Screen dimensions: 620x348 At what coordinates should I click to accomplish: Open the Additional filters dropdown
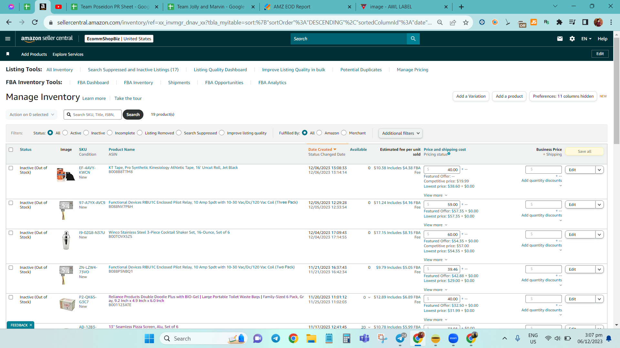[x=400, y=133]
